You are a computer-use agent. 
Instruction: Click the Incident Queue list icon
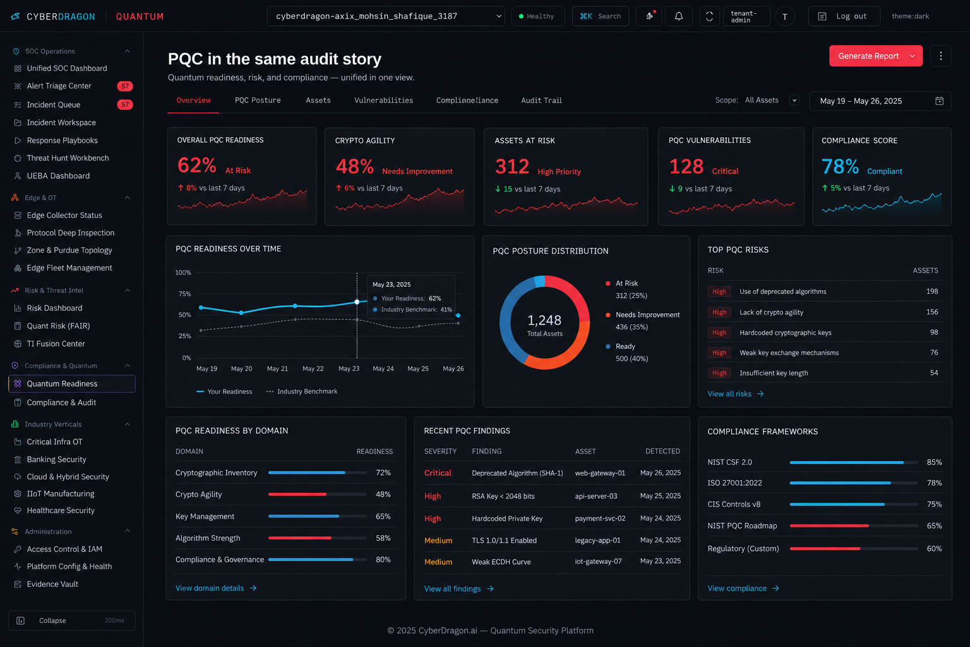pos(18,105)
